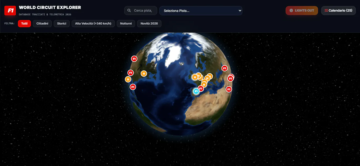Image resolution: width=360 pixels, height=166 pixels.
Task: Click red F1 marker beside the cyan marker
Action: coord(201,89)
